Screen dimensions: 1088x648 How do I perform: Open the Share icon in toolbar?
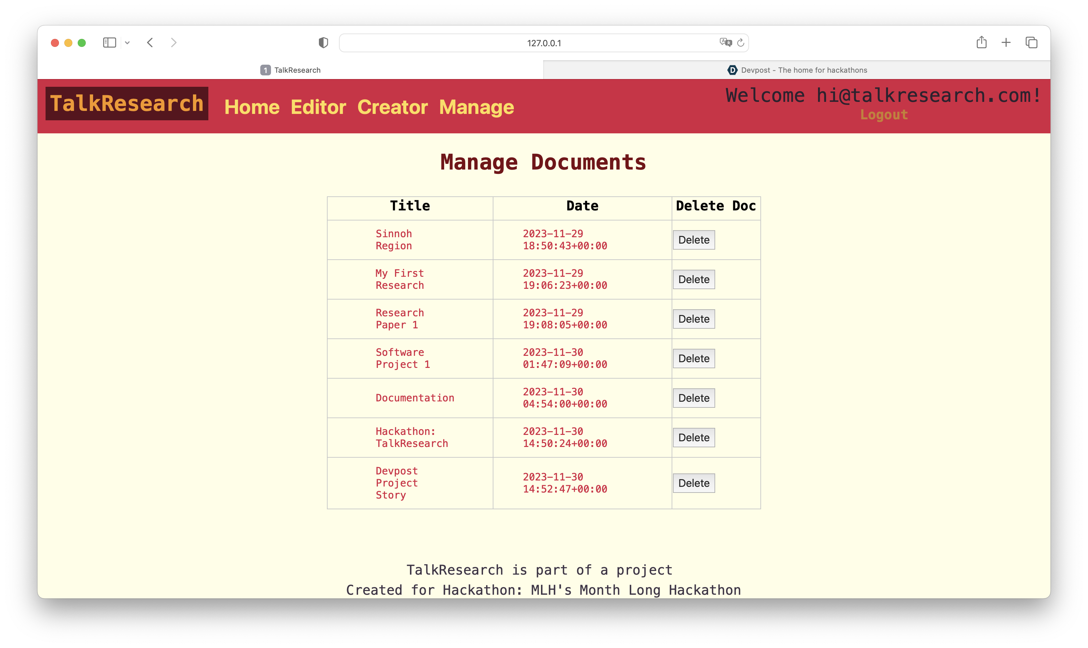981,42
